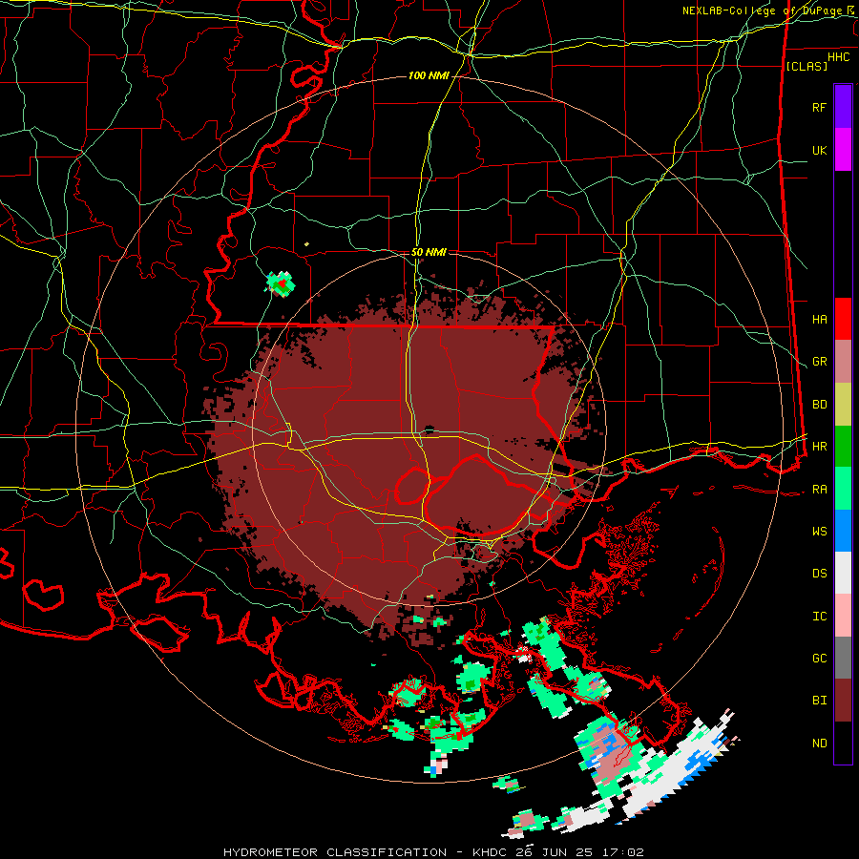Click the HYDROMETEOR CLASSIFICATION footer title

(335, 852)
